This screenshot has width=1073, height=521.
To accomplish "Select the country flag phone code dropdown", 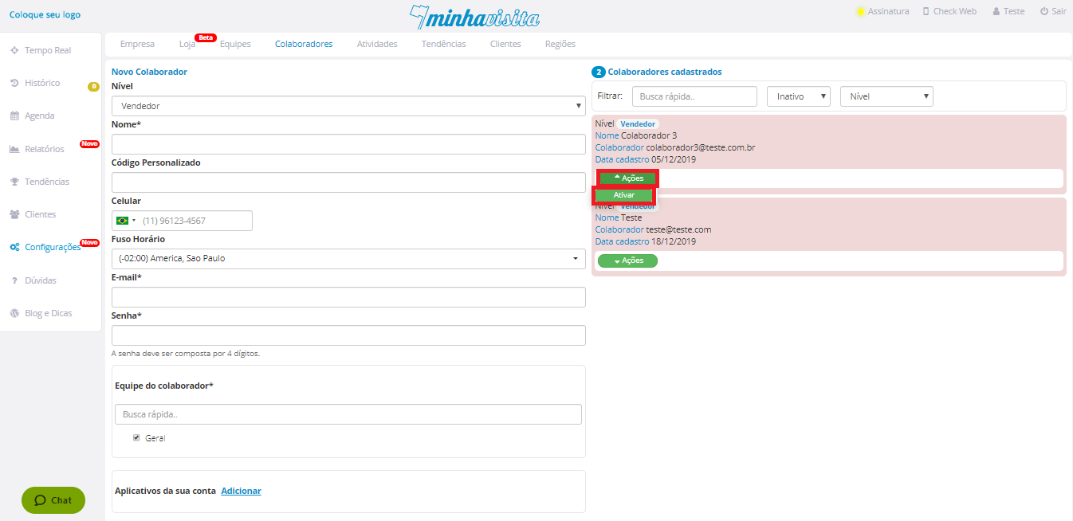I will point(126,221).
